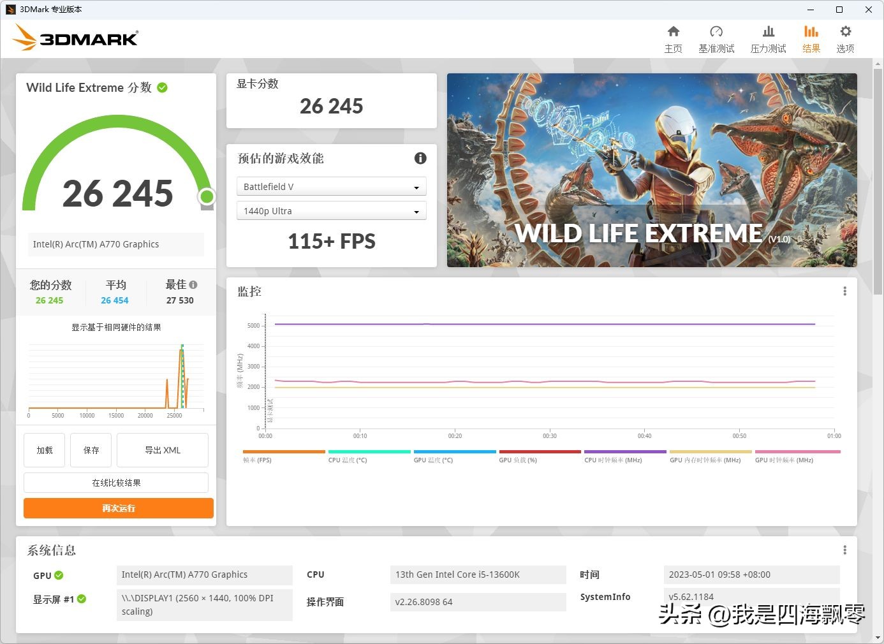Click the green checkmark beside Wild Life Extreme 分数

coord(163,87)
